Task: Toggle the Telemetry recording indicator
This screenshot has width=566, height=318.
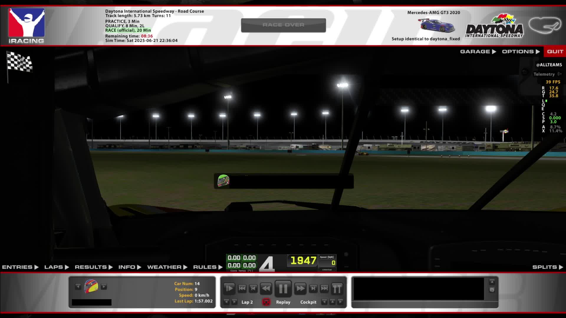Action: (547, 74)
